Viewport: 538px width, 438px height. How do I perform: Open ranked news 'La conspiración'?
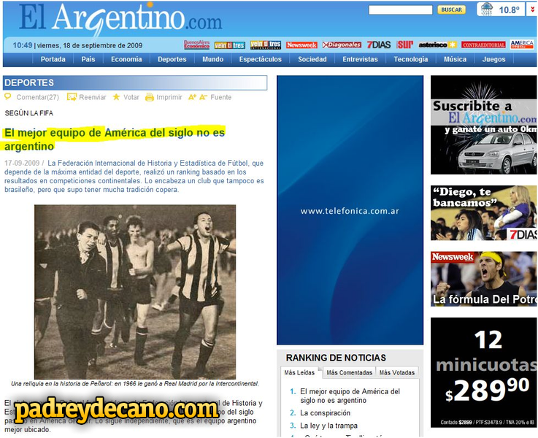(325, 412)
